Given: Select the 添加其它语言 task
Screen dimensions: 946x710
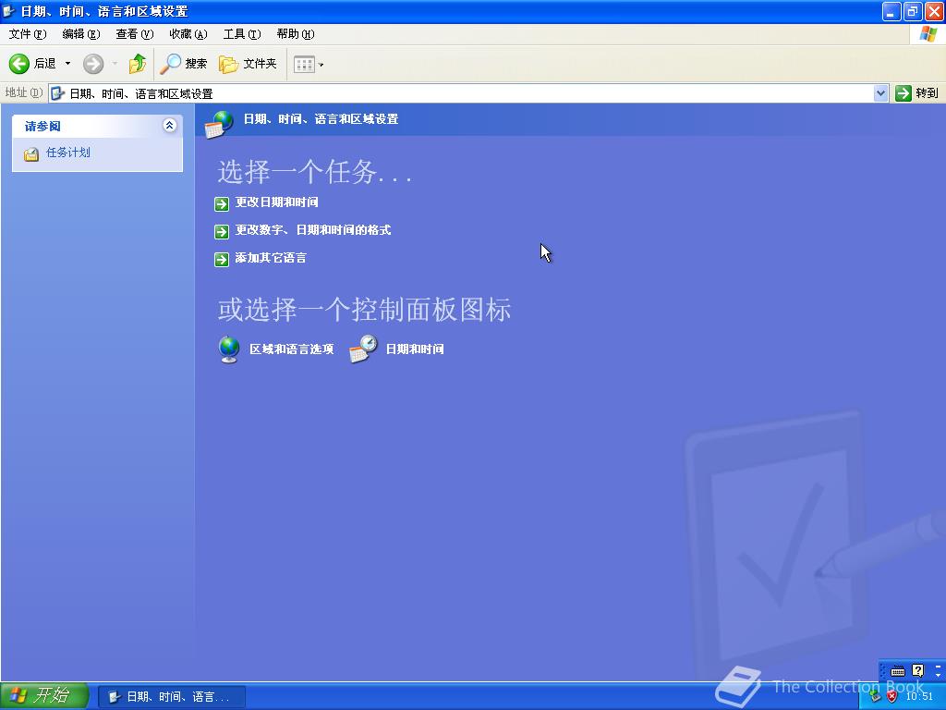Looking at the screenshot, I should pos(271,258).
